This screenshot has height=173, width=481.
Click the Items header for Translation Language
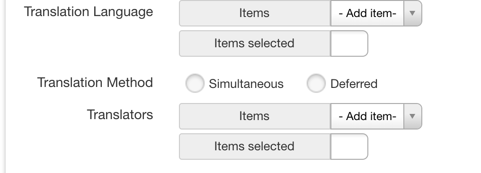click(255, 13)
